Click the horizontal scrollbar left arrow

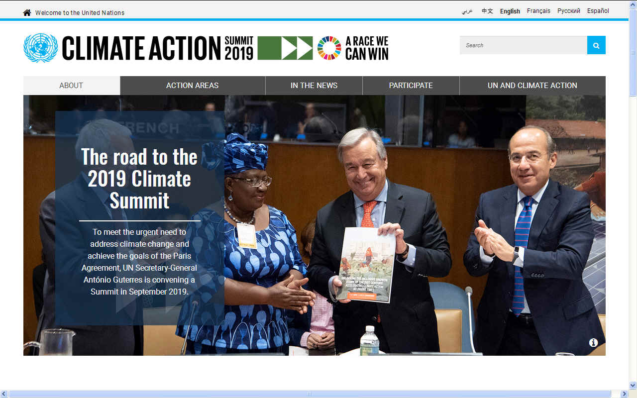coord(4,394)
